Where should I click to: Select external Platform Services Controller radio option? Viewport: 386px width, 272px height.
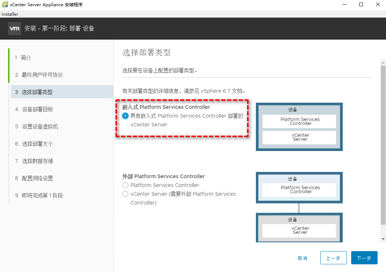(x=125, y=185)
